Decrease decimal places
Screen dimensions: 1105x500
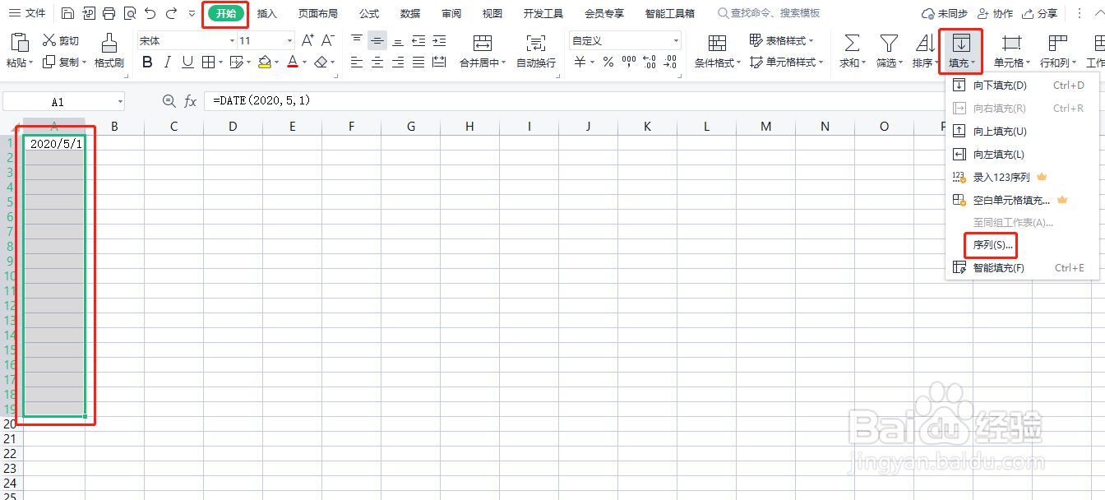670,62
